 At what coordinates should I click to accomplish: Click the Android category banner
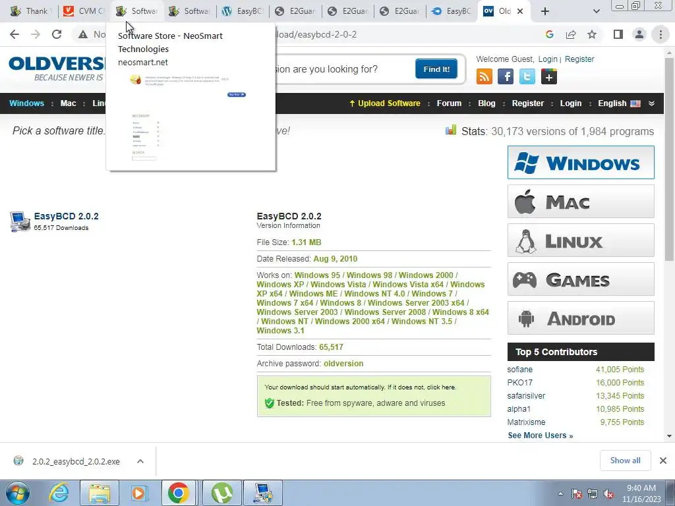[581, 318]
